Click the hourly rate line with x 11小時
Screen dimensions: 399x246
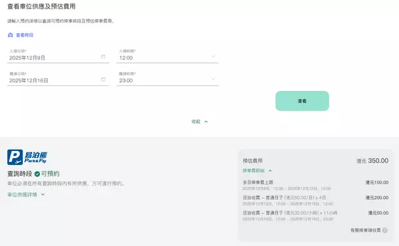(290, 213)
